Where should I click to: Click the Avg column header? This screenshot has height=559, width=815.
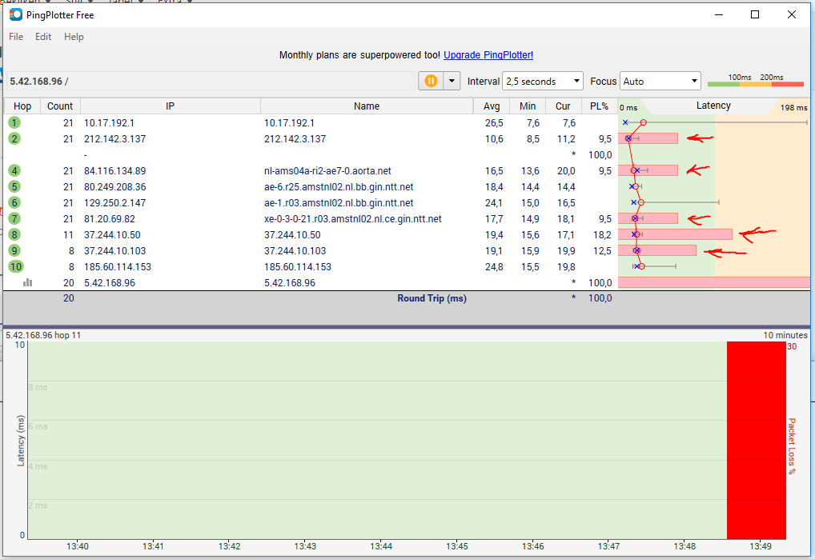click(x=492, y=106)
